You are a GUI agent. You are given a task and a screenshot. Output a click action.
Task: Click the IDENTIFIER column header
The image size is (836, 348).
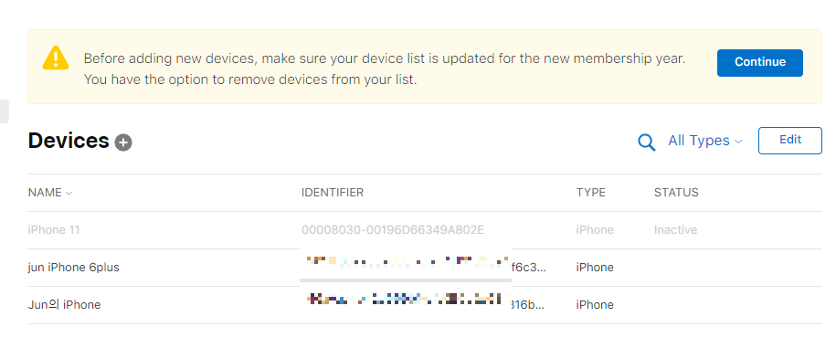coord(333,193)
